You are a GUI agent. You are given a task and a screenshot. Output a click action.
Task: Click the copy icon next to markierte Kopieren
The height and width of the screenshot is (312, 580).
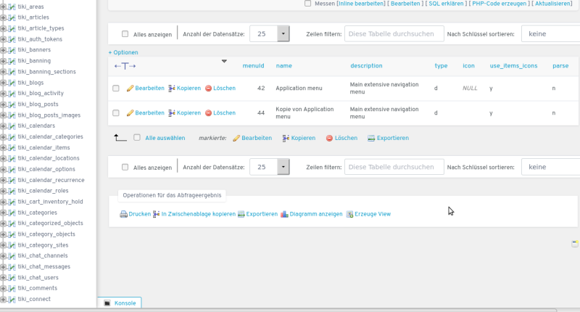(286, 138)
